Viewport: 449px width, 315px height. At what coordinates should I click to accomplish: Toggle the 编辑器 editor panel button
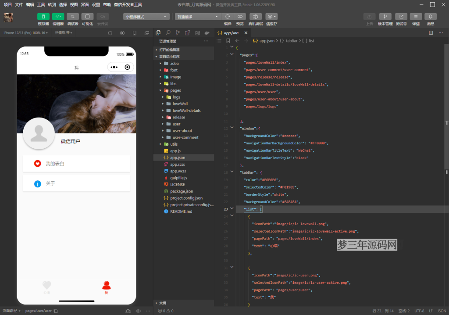tap(58, 17)
